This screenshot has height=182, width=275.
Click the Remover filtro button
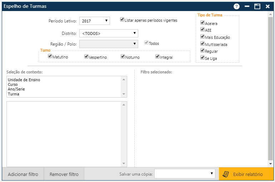coord(64,175)
